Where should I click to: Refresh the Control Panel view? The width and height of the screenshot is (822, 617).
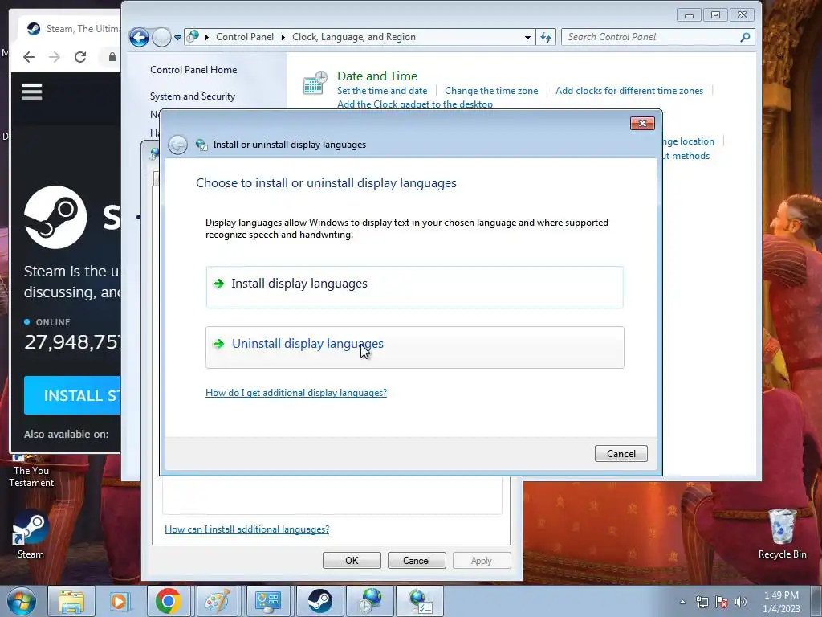546,37
